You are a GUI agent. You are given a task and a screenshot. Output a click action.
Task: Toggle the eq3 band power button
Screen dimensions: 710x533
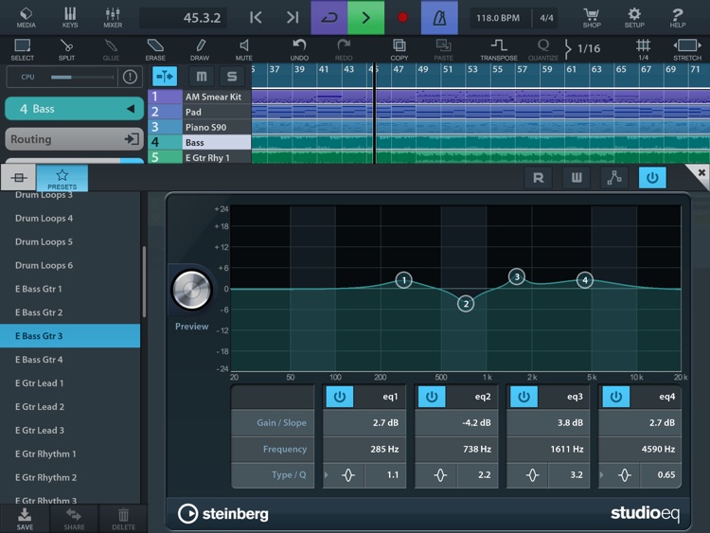(524, 397)
